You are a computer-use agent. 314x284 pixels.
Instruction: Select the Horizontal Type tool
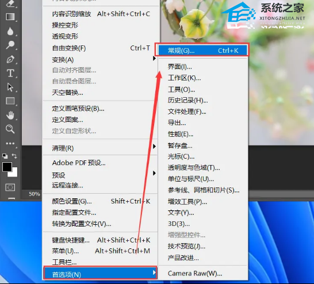pyautogui.click(x=10, y=73)
